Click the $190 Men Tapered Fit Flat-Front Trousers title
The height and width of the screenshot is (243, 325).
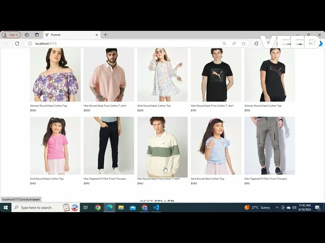[105, 179]
